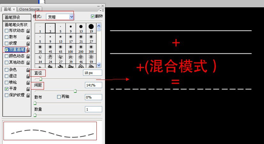Viewport: 264px width, 144px height.
Task: Uncheck the 平滑 checkbox
Action: click(7, 89)
